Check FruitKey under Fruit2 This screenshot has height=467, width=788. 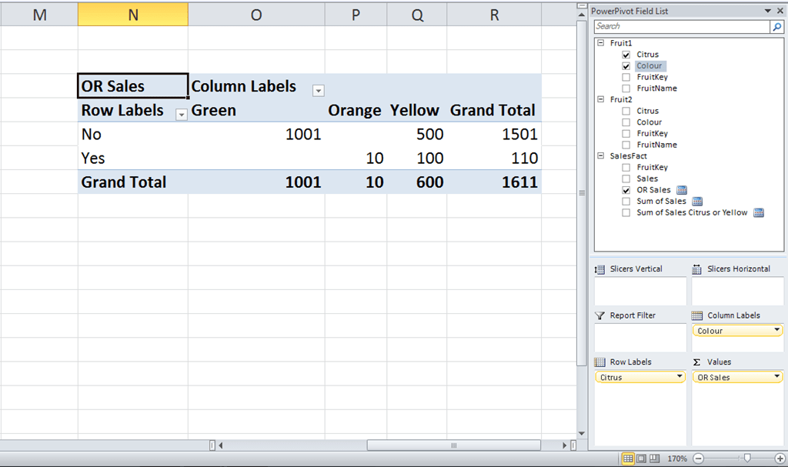[x=626, y=134]
